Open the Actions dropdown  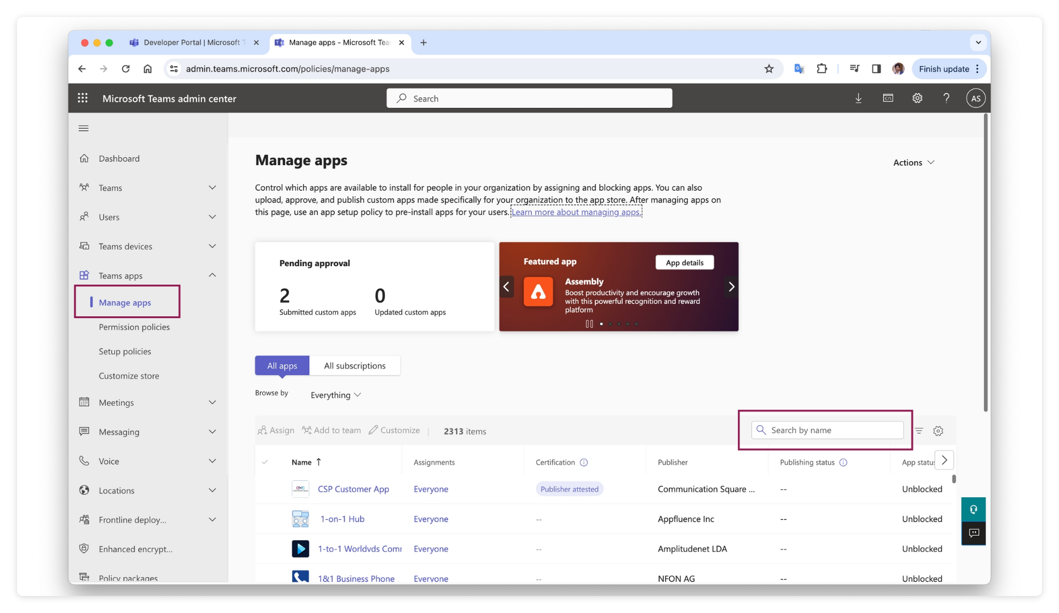(x=913, y=162)
